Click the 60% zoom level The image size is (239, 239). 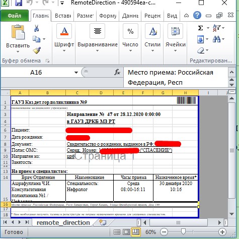point(150,232)
